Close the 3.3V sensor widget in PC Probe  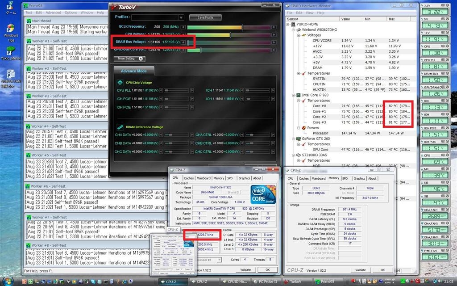pos(447,5)
